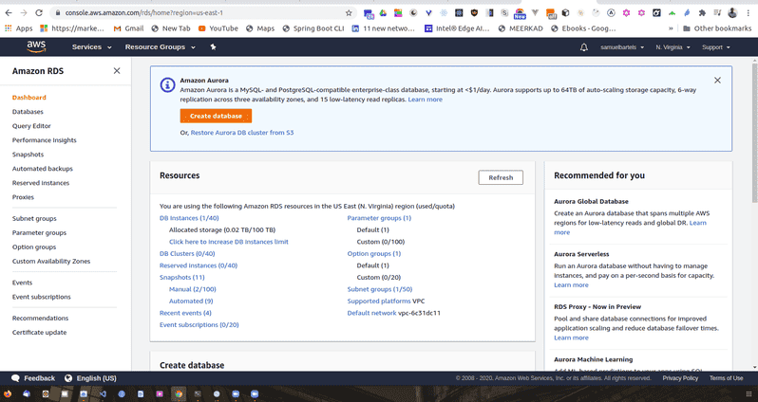Open Custom Availability Zones in the sidebar
Image resolution: width=758 pixels, height=402 pixels.
[51, 261]
